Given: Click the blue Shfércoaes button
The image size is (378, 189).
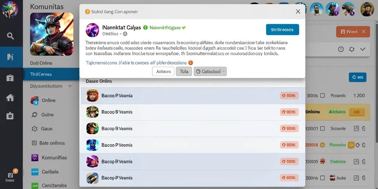Looking at the screenshot, I should click(x=282, y=30).
